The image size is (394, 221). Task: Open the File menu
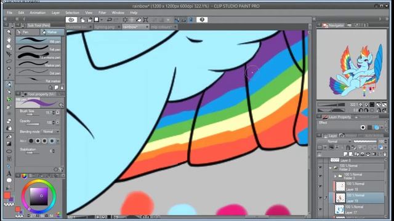coord(10,12)
